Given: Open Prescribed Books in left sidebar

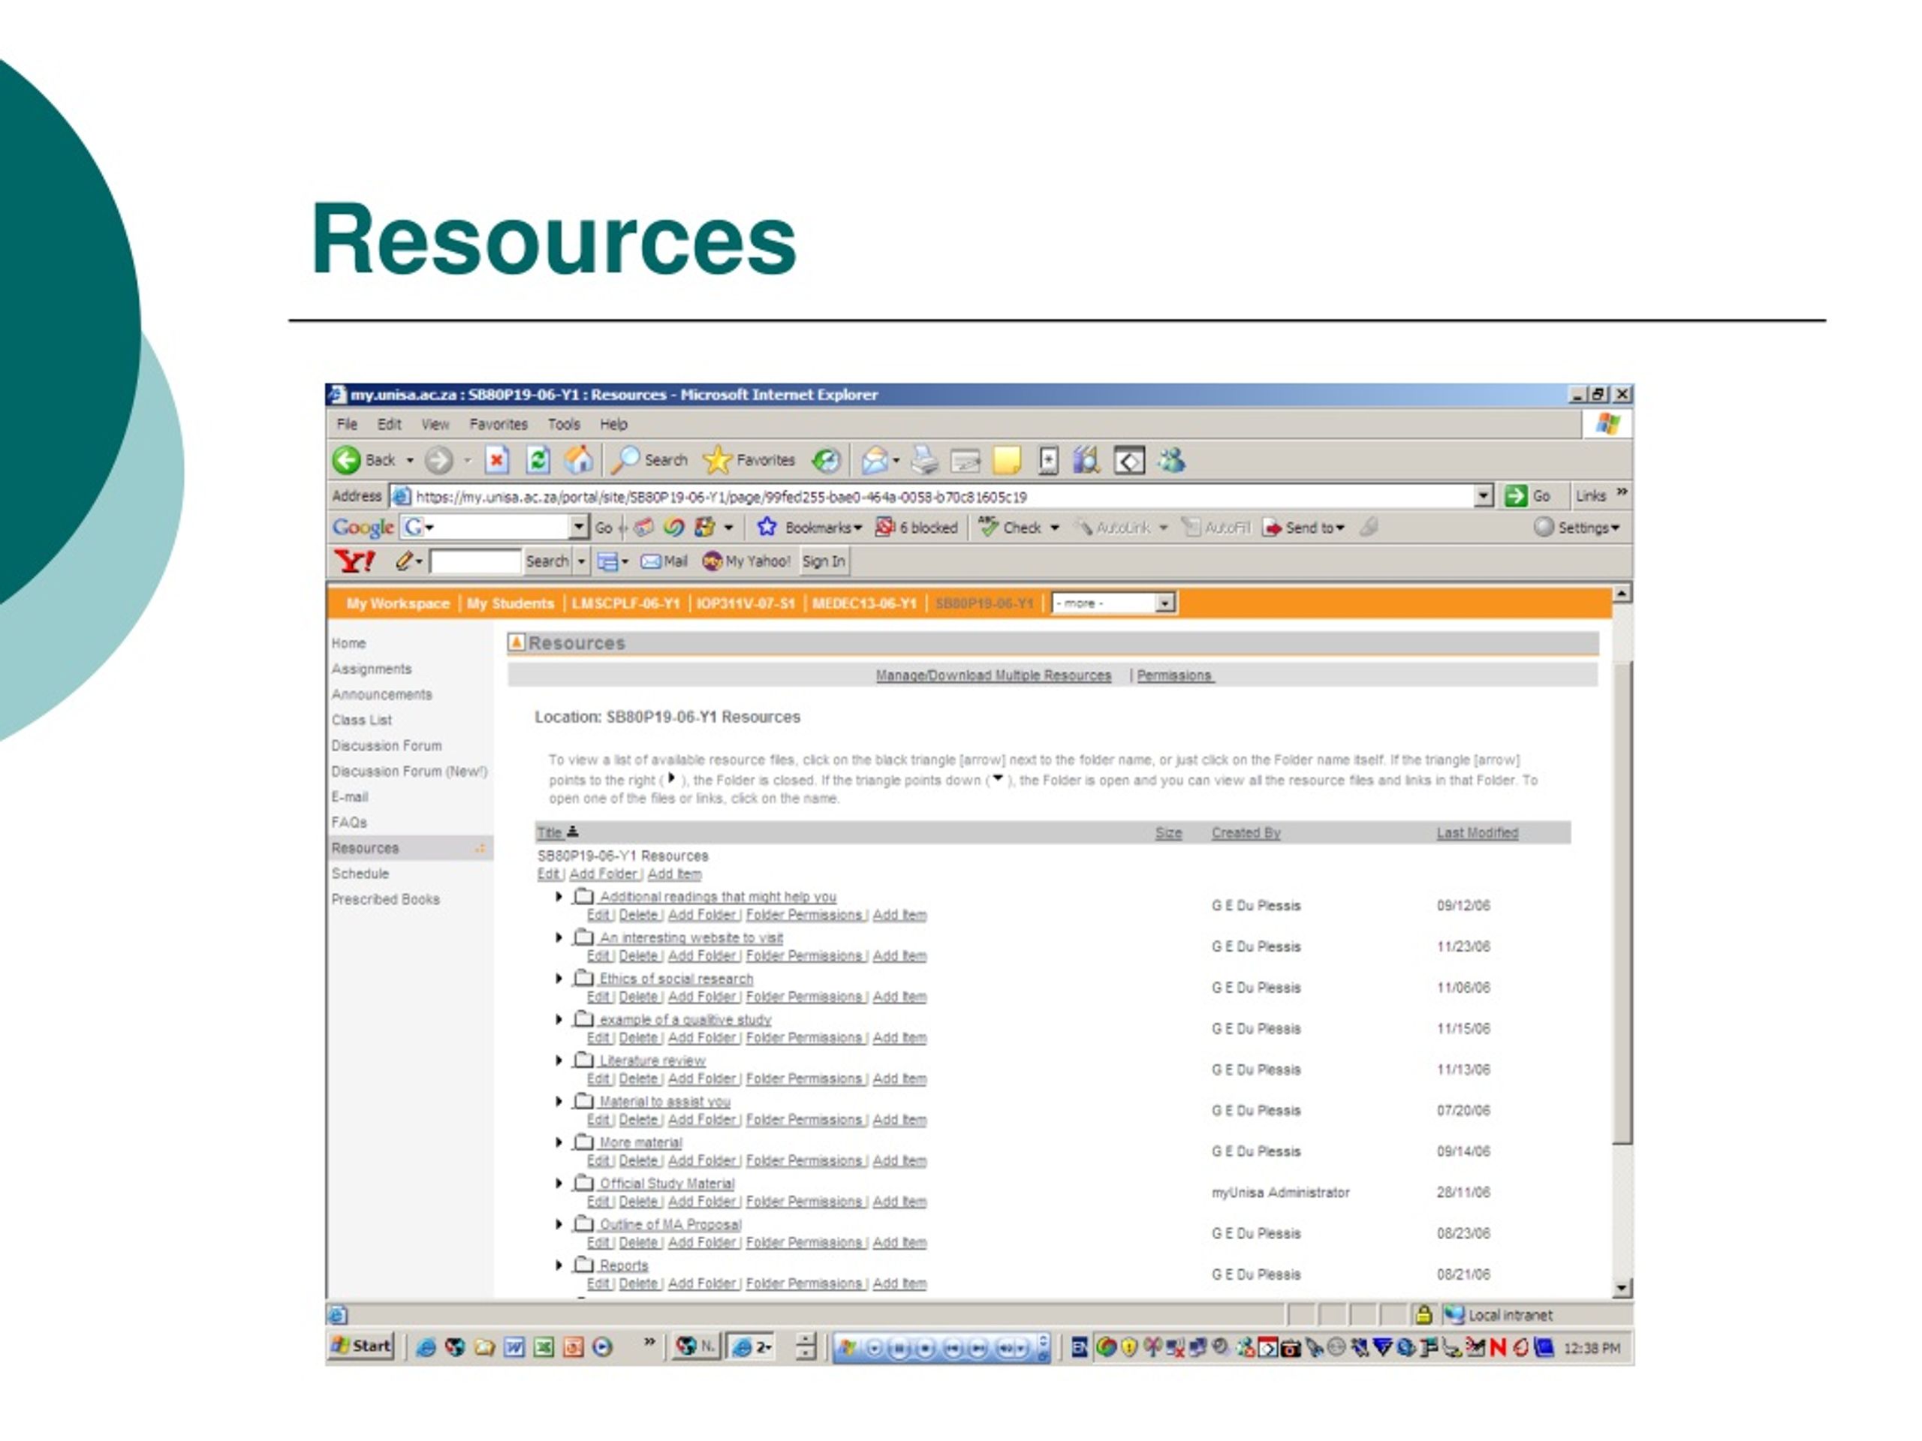Looking at the screenshot, I should pos(385,899).
